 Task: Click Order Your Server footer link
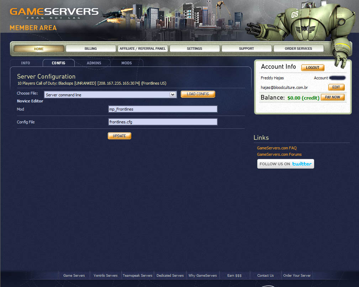pos(297,276)
